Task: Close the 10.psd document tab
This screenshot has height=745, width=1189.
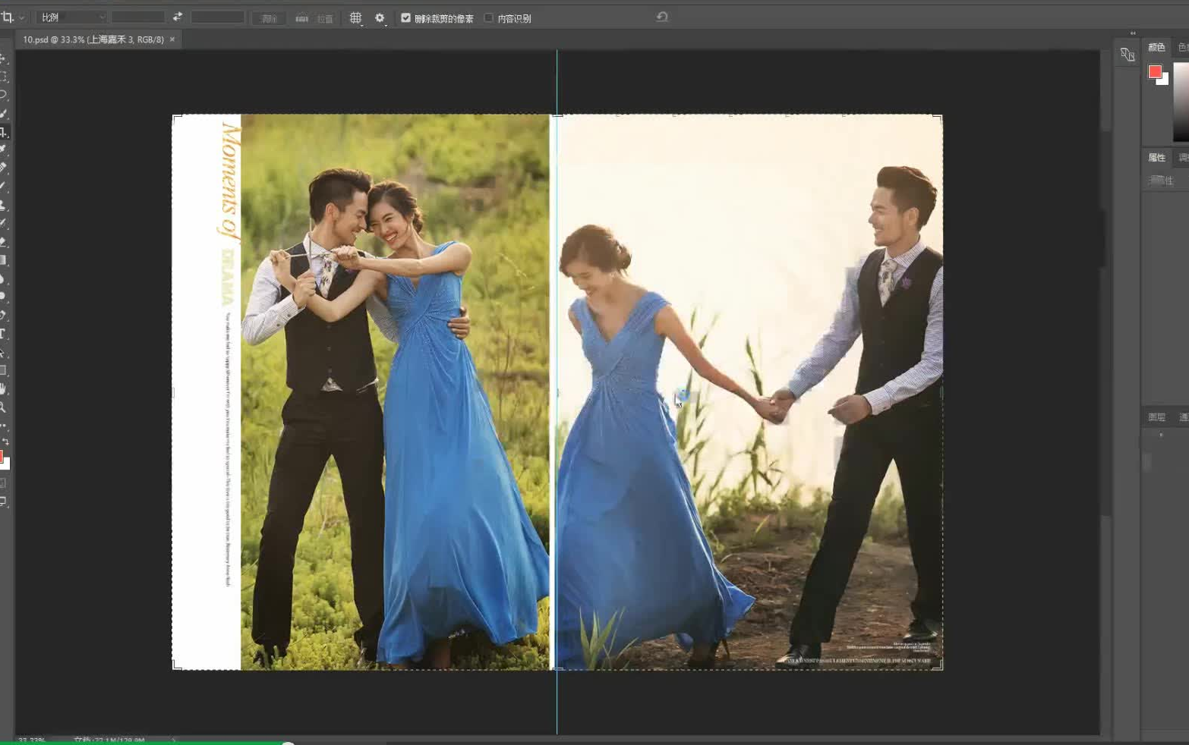Action: click(172, 39)
